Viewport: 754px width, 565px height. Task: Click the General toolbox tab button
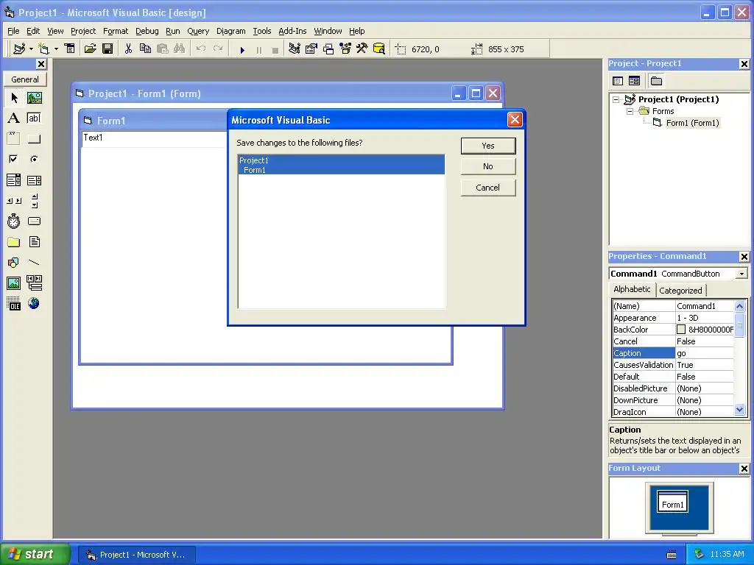25,79
